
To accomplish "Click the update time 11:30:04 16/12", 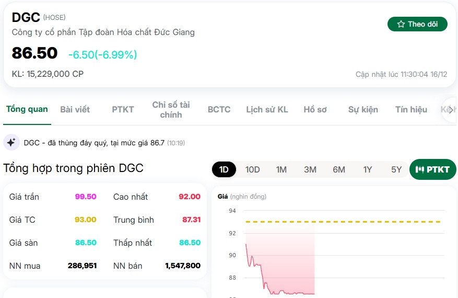I will pyautogui.click(x=401, y=74).
